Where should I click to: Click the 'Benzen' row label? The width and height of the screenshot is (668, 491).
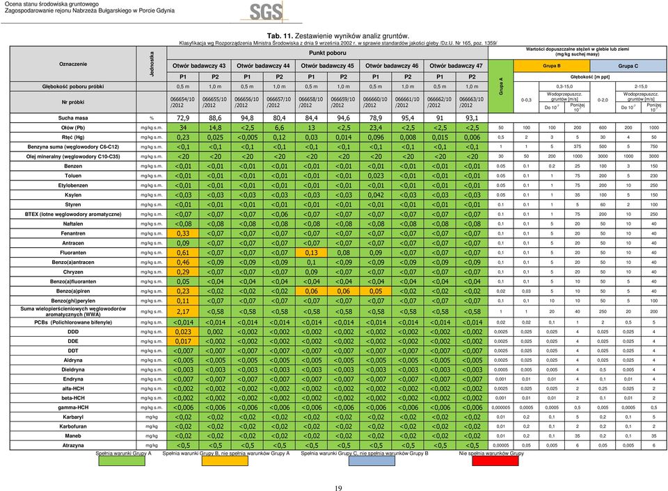pos(73,166)
